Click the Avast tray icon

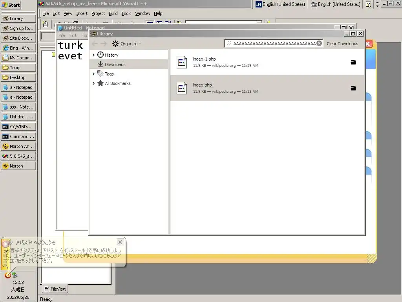click(8, 275)
